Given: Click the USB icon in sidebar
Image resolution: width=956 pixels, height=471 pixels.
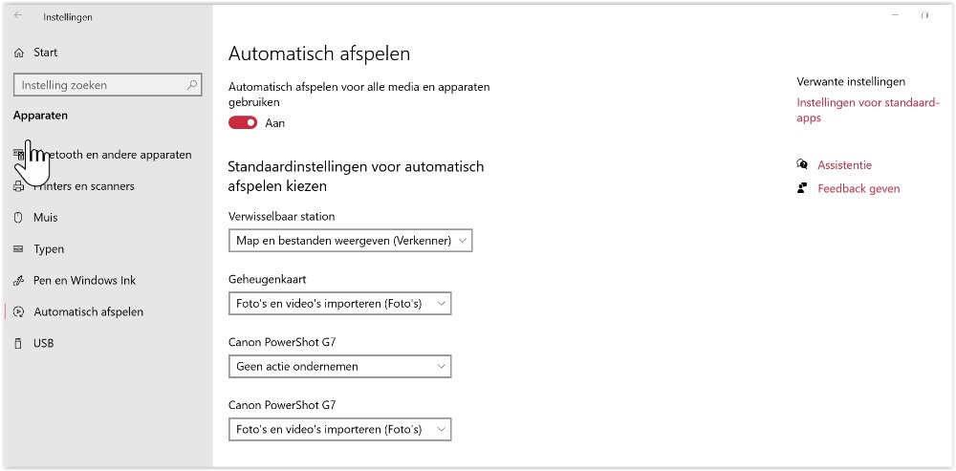Looking at the screenshot, I should click(x=18, y=343).
